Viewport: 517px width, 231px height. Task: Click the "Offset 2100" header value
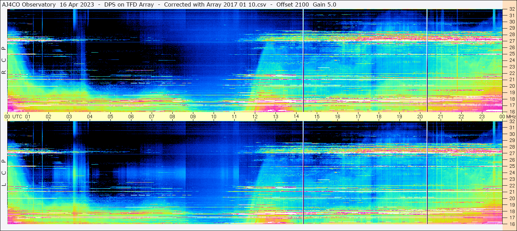click(292, 5)
